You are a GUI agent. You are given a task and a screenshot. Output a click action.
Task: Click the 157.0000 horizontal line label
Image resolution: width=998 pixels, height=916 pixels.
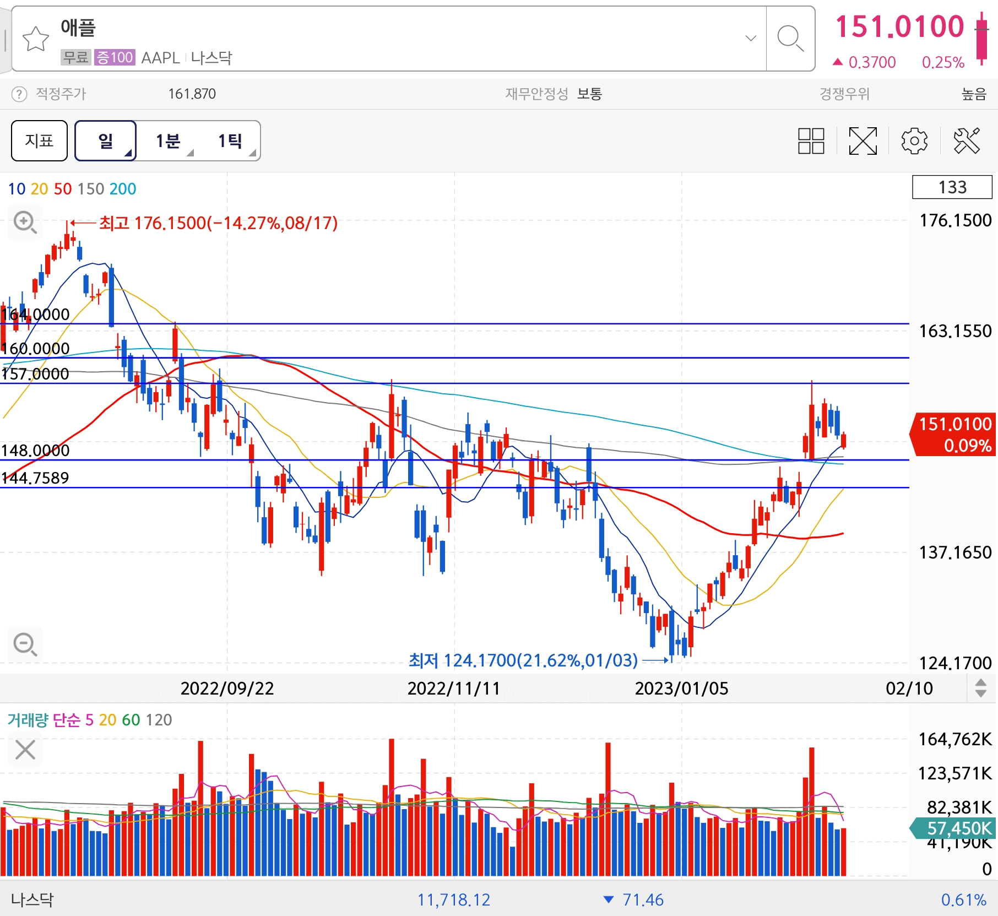(x=36, y=374)
